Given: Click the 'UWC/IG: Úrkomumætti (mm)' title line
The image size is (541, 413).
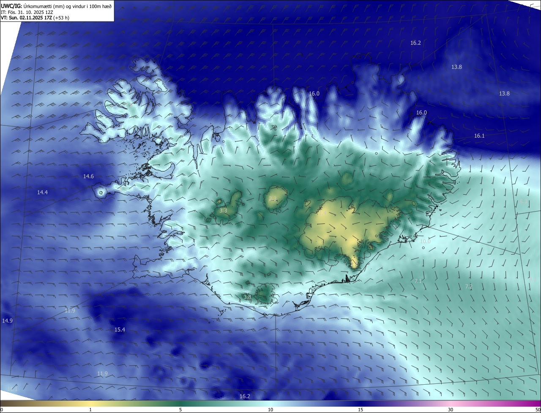Looking at the screenshot, I should (x=57, y=5).
